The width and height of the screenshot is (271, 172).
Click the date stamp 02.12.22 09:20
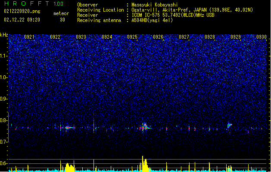tap(22, 20)
